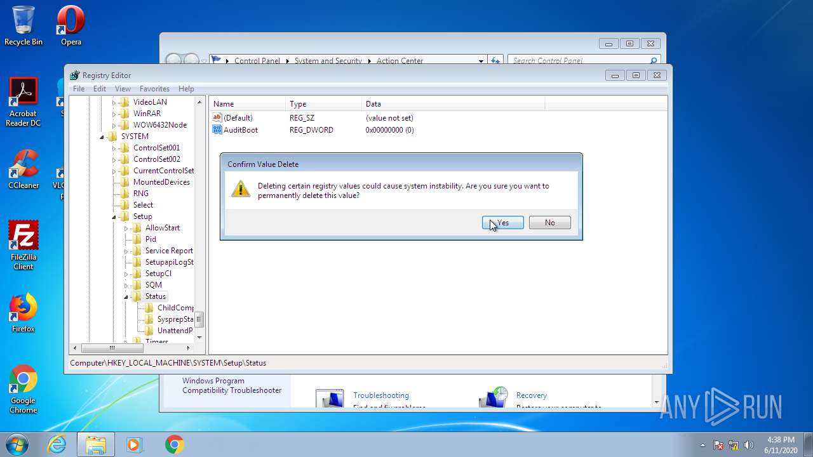Viewport: 813px width, 457px height.
Task: Open Chrome from the taskbar
Action: [x=175, y=444]
